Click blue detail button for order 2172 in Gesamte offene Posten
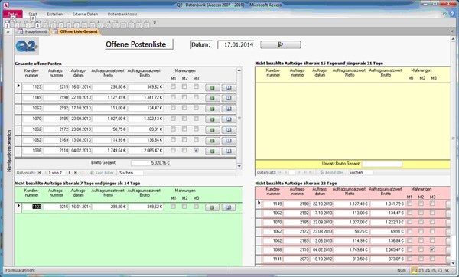 pos(229,130)
